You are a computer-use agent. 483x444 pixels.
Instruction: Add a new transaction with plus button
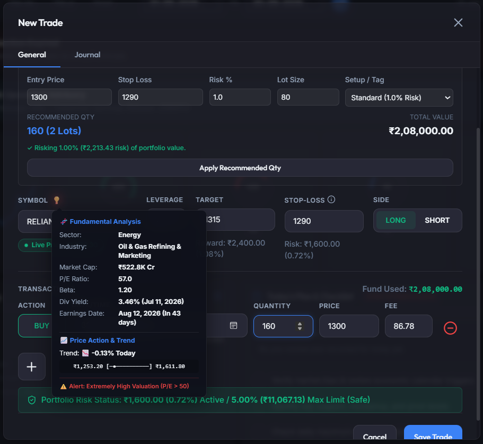point(32,367)
